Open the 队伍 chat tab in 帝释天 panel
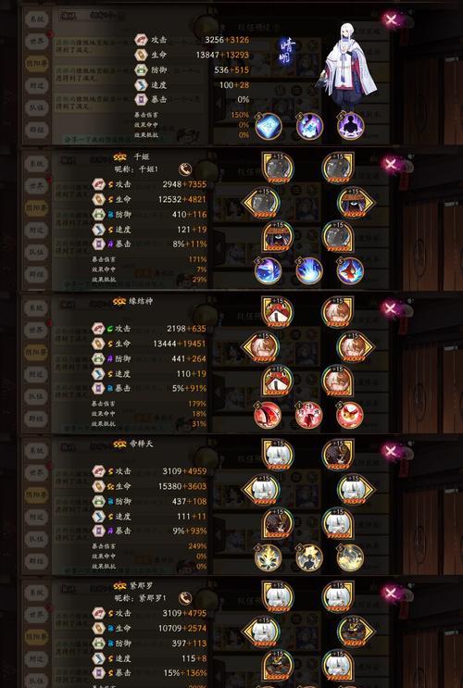The width and height of the screenshot is (463, 688). 36,538
